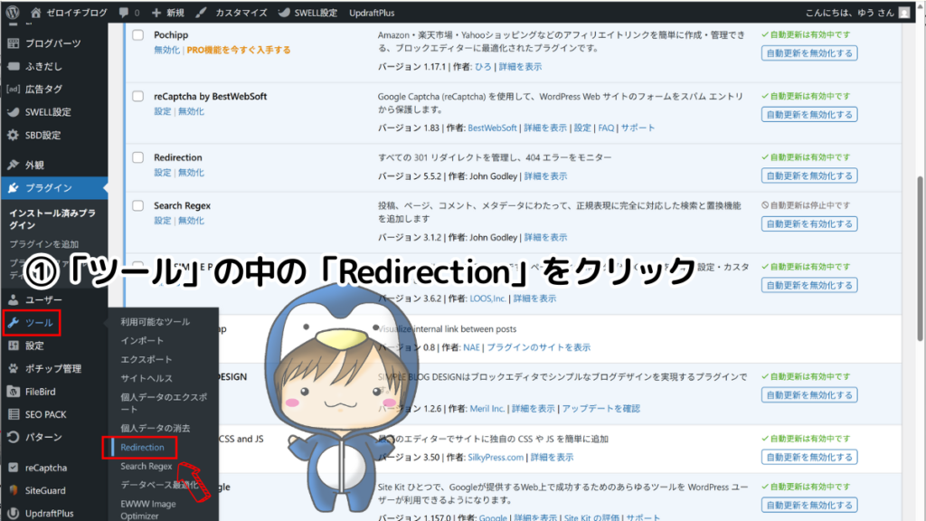Image resolution: width=926 pixels, height=521 pixels.
Task: Click the reCaptcha sidebar icon
Action: [13, 468]
